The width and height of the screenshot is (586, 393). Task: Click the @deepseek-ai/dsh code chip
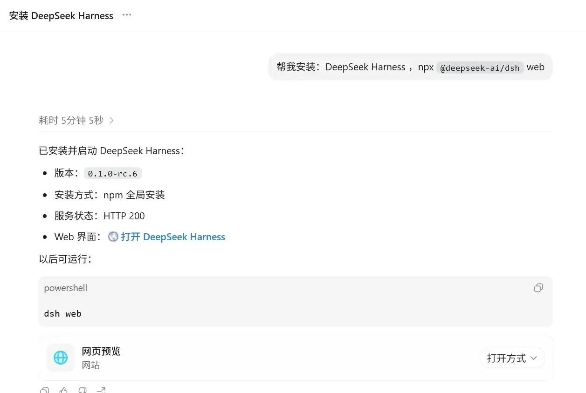pyautogui.click(x=480, y=68)
